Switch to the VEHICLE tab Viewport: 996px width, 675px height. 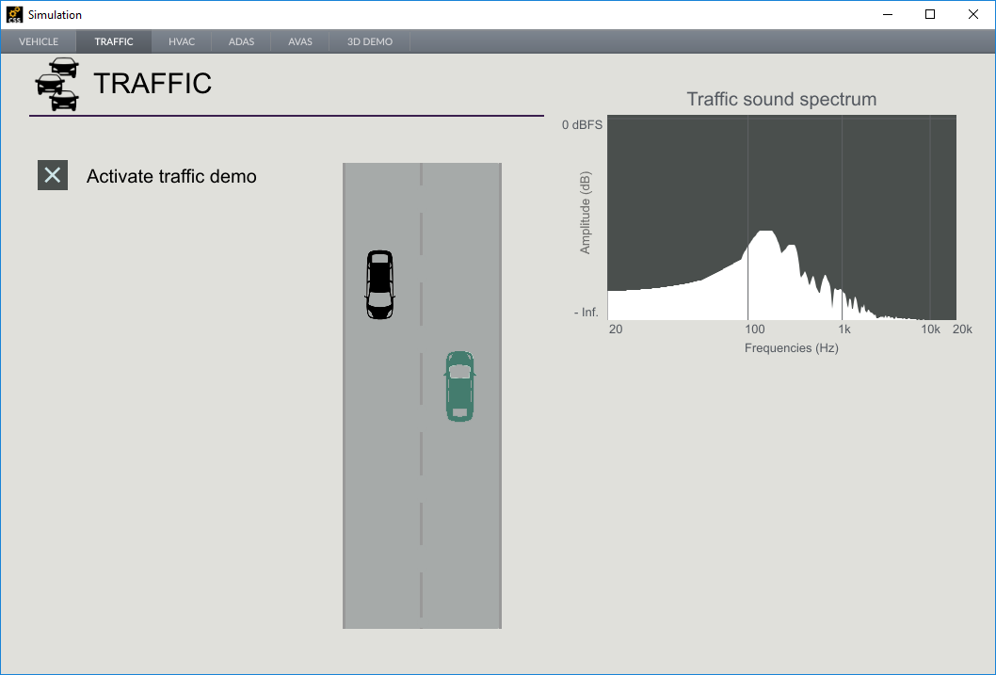pos(39,41)
